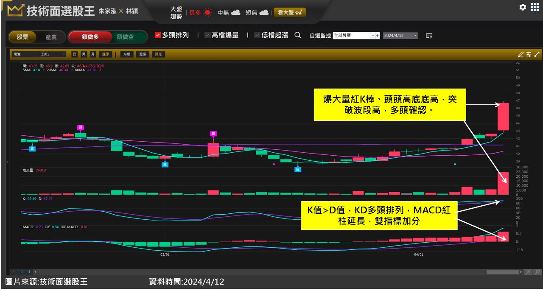This screenshot has width=543, height=291.
Task: Expand the stock code 2101 dropdown
Action: click(x=64, y=54)
